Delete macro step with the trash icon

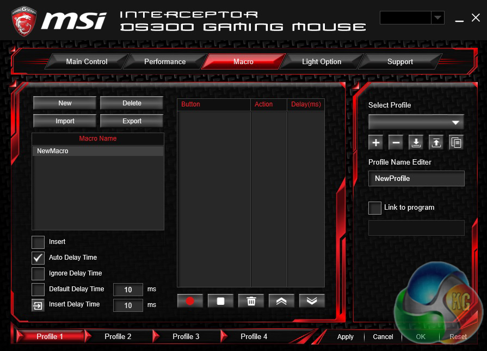(x=251, y=301)
